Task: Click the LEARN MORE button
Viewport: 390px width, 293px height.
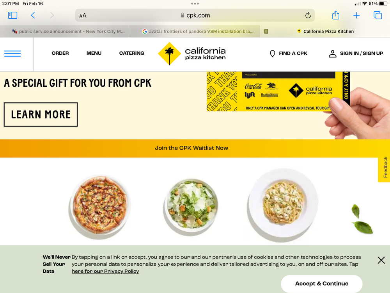Action: click(41, 114)
